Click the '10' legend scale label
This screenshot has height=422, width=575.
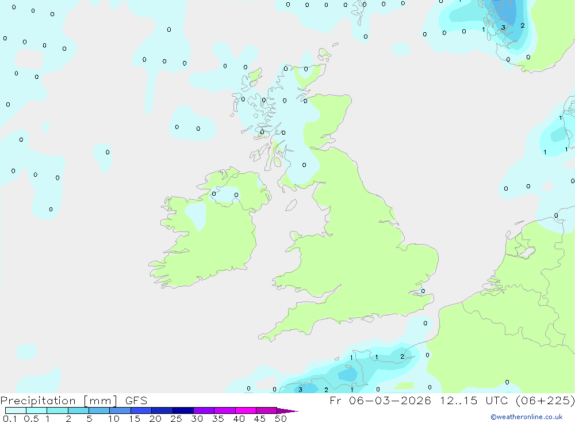click(x=114, y=419)
